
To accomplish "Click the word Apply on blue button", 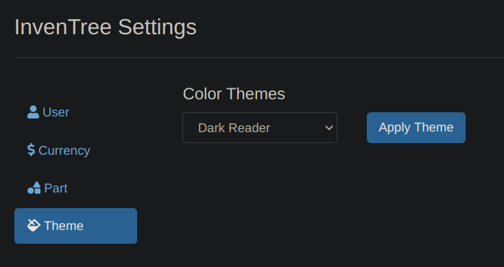I will point(395,128).
